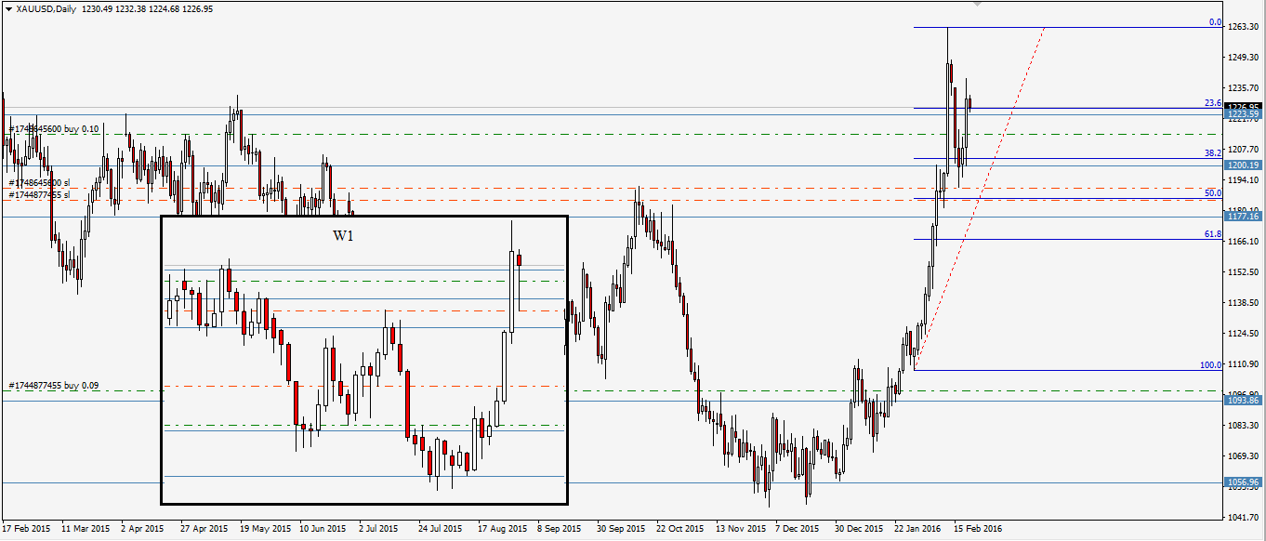Click the 1194.10 price scale value
1266x541 pixels.
pos(1244,179)
